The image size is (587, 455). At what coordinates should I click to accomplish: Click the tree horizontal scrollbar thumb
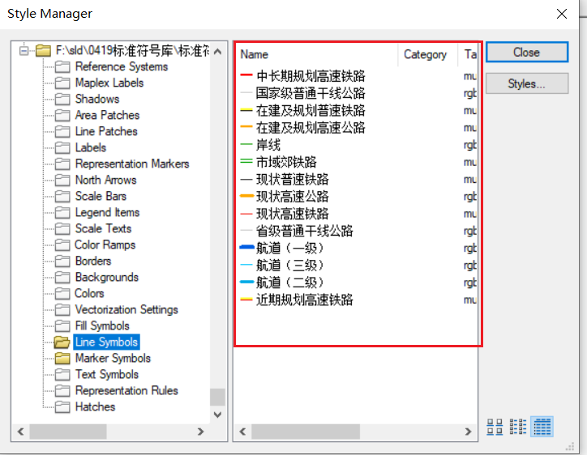point(68,432)
